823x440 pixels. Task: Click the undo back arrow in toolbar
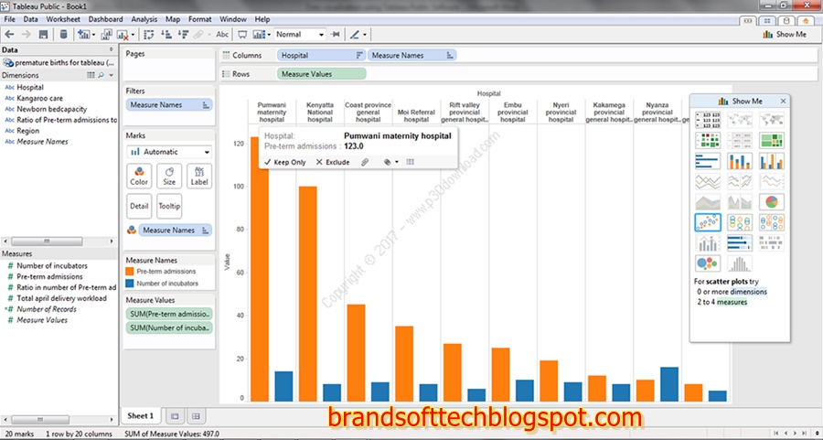[x=9, y=34]
